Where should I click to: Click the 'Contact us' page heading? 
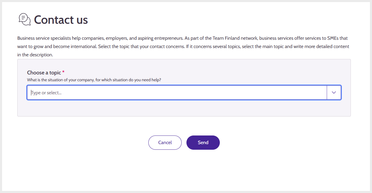[x=61, y=20]
